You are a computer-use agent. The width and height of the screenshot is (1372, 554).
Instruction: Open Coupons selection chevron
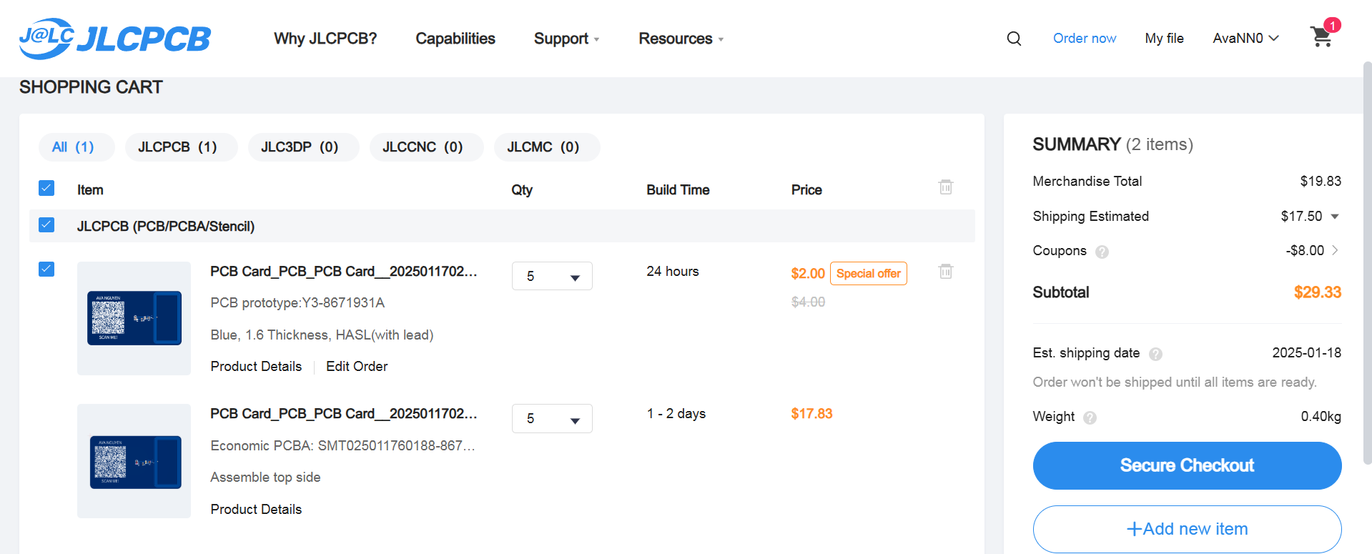[x=1335, y=250]
